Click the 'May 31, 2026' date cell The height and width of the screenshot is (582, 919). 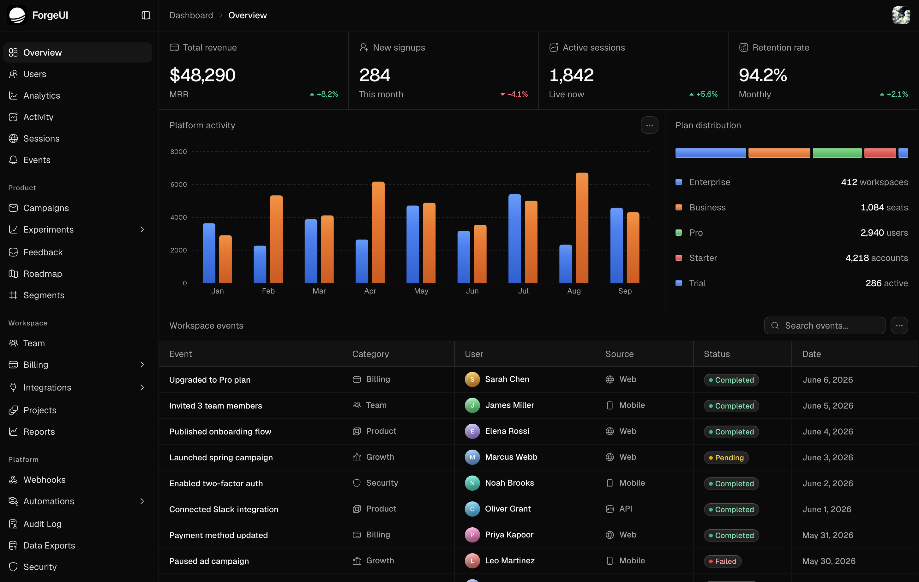click(x=827, y=535)
